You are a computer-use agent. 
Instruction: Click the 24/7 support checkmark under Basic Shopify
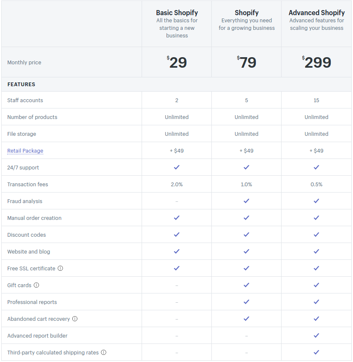tap(177, 167)
